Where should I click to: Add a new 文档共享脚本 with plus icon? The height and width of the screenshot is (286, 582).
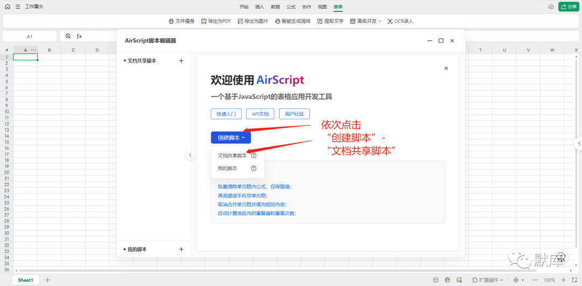tap(181, 60)
